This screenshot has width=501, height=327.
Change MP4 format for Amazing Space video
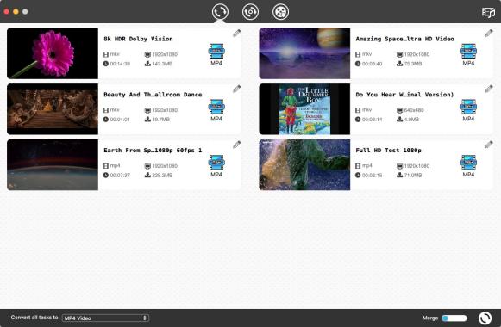[468, 54]
